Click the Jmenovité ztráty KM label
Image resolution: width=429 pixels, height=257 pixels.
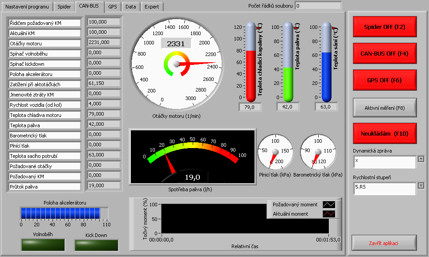click(x=45, y=95)
